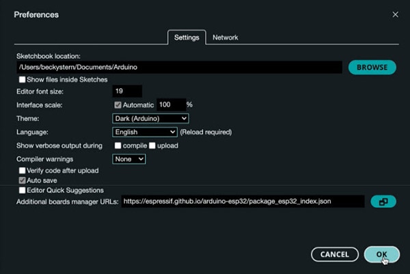Open the Compiler warnings dropdown
410x274 pixels.
pyautogui.click(x=129, y=159)
